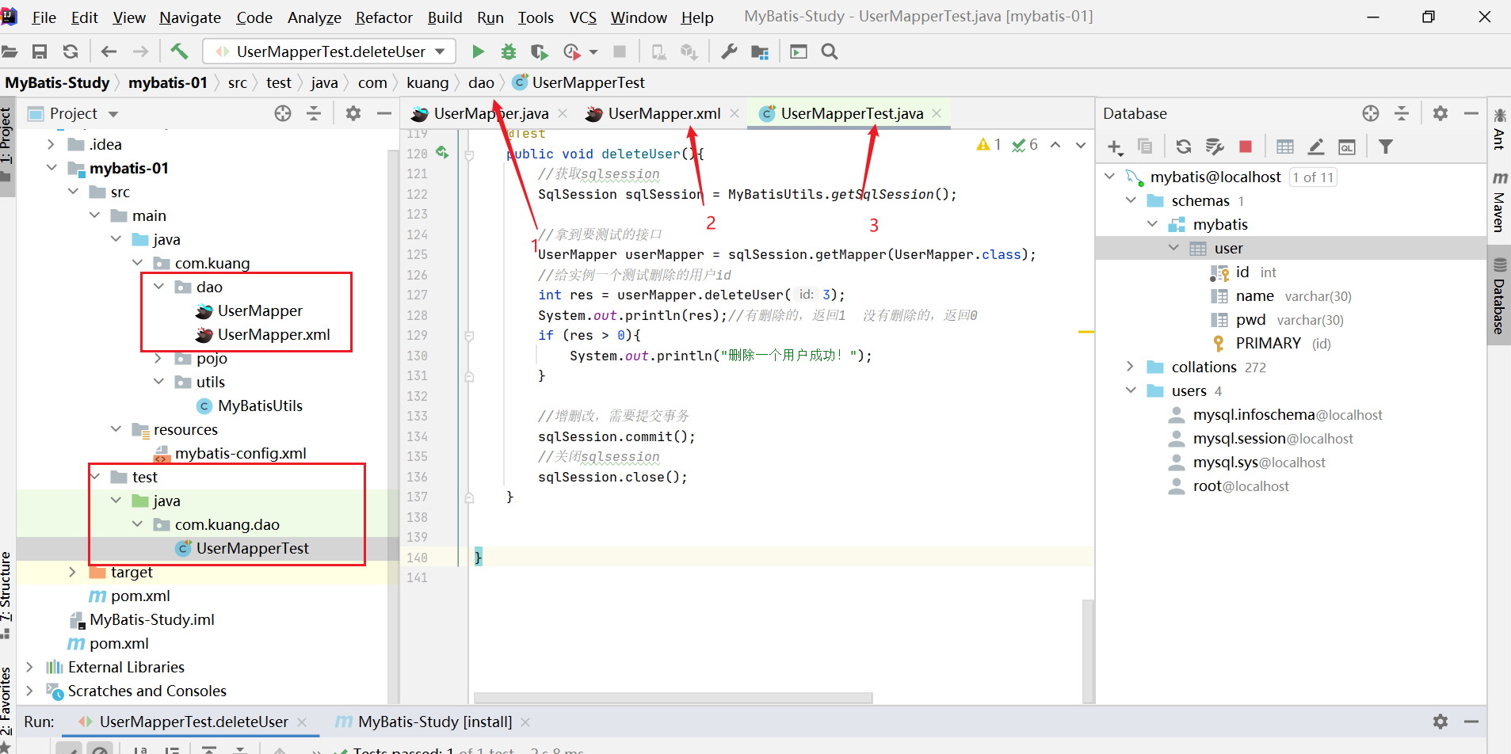Viewport: 1511px width, 754px height.
Task: Collapse the user table node
Action: pos(1174,248)
